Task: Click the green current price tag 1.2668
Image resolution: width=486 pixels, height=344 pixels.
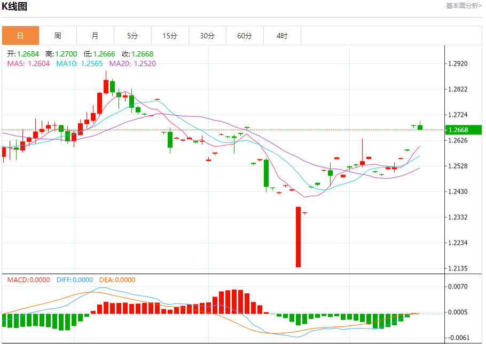Action: (x=464, y=130)
